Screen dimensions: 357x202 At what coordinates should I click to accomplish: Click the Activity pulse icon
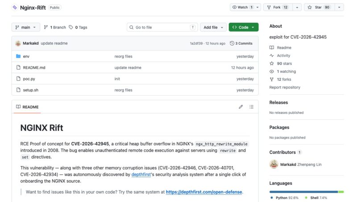(x=272, y=55)
